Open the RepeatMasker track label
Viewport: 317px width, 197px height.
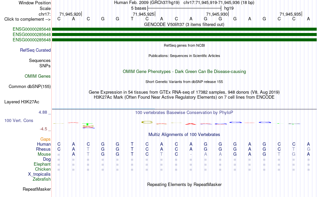click(x=37, y=189)
